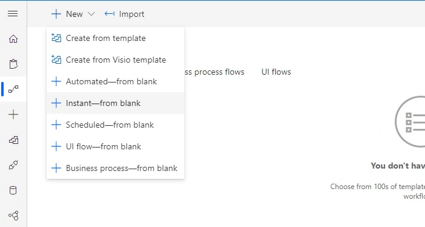Open AI Builder icon in sidebar

pyautogui.click(x=13, y=216)
